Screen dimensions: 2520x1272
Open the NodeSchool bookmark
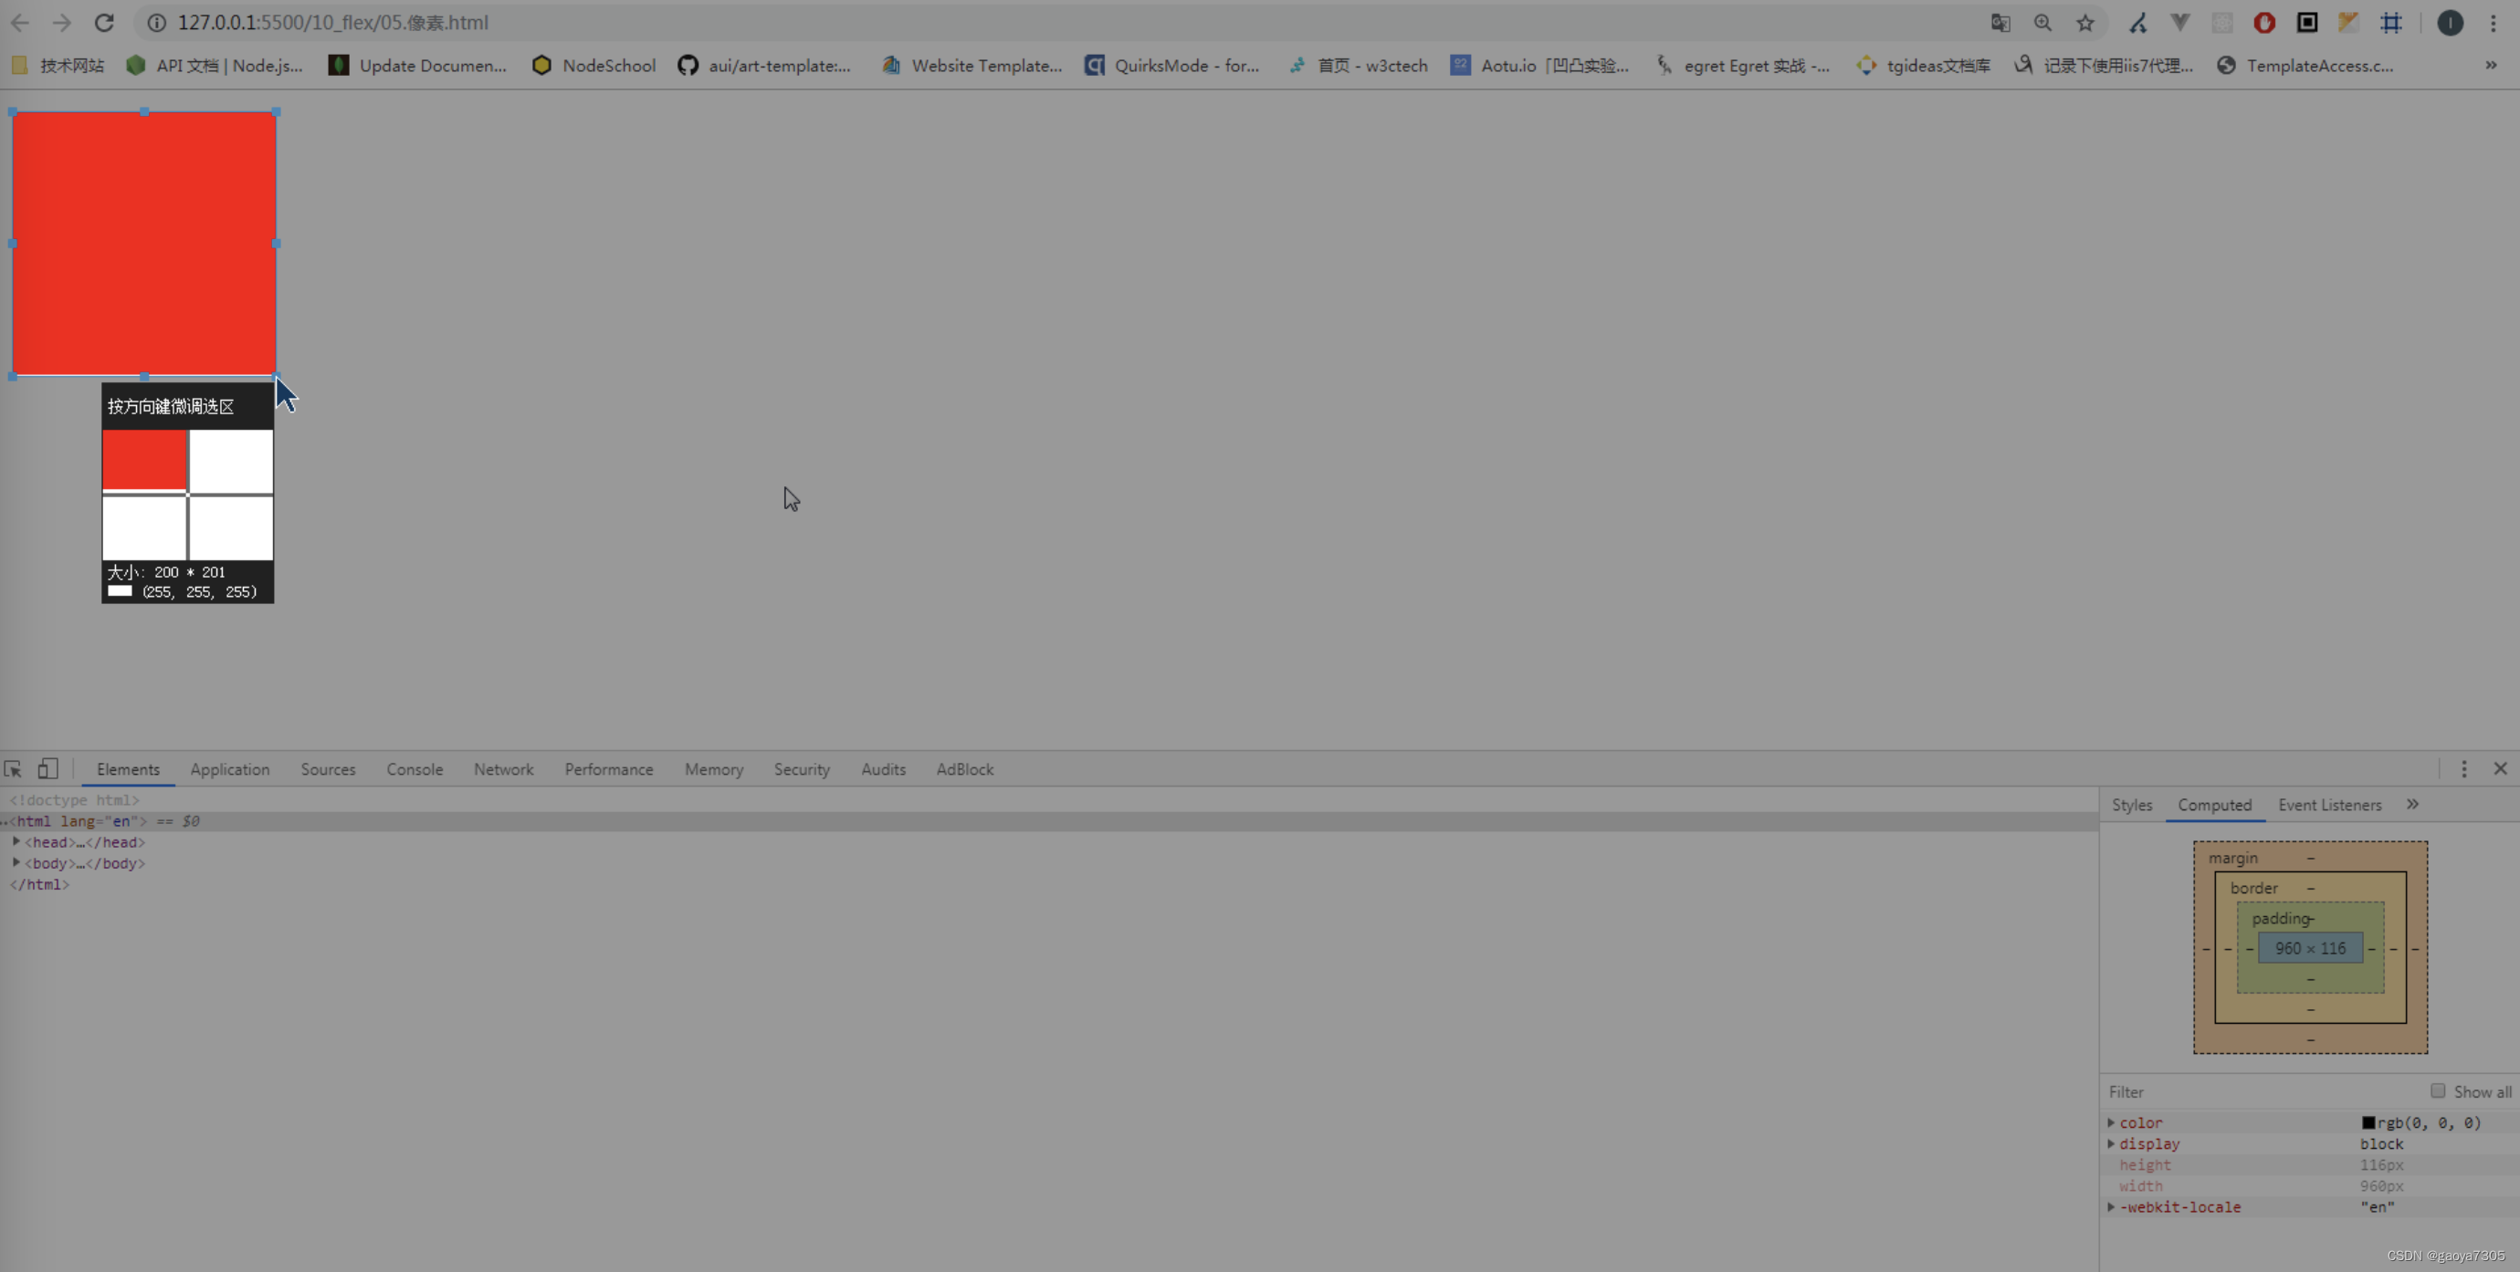593,66
